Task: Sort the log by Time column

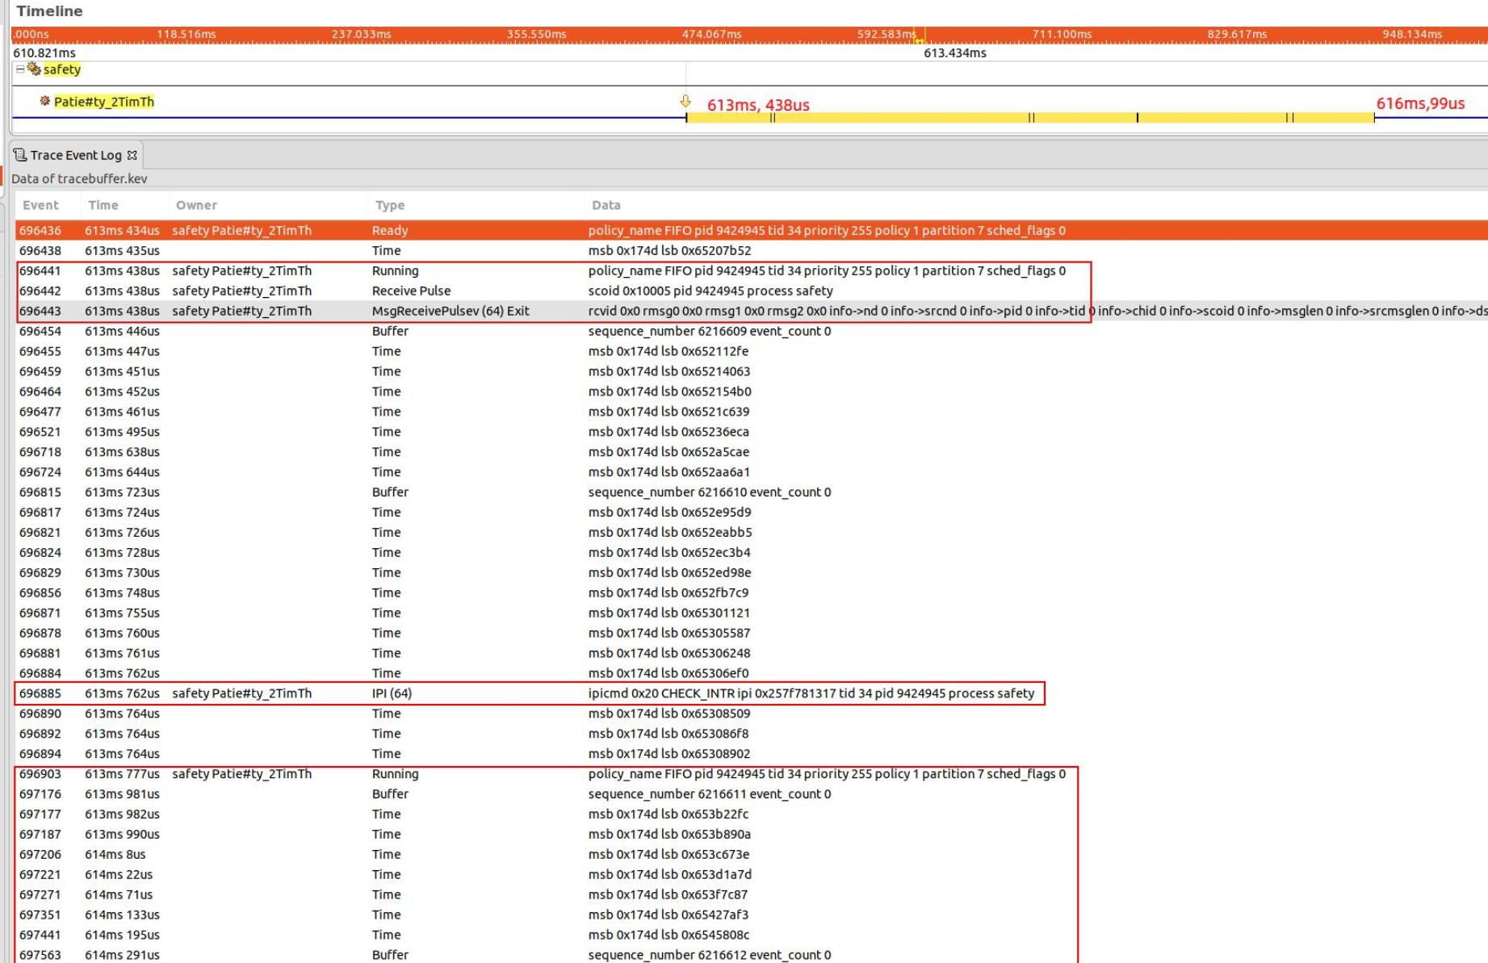Action: pyautogui.click(x=103, y=205)
